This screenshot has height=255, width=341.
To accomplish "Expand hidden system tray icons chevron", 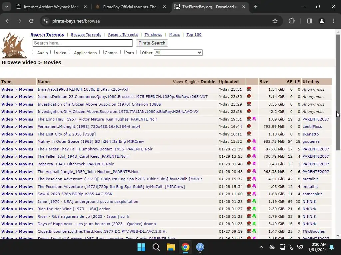I will point(261,247).
